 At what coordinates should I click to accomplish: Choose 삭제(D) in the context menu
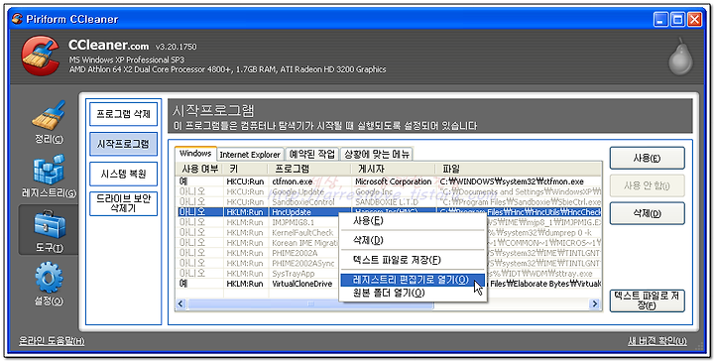tap(413, 240)
